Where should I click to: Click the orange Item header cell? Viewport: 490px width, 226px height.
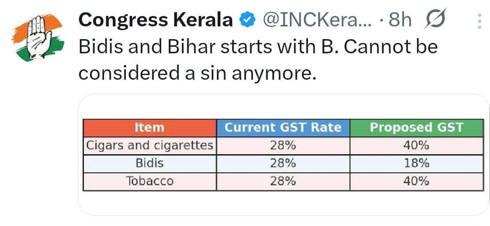pos(149,127)
